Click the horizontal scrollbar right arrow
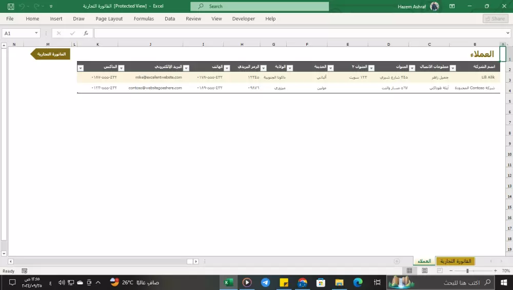The height and width of the screenshot is (290, 513). tap(196, 261)
